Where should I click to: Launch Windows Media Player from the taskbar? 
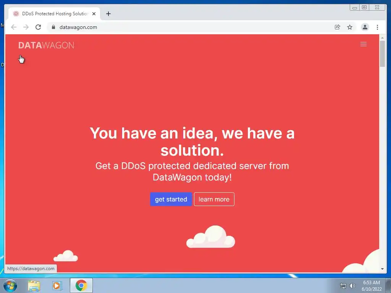(57, 286)
